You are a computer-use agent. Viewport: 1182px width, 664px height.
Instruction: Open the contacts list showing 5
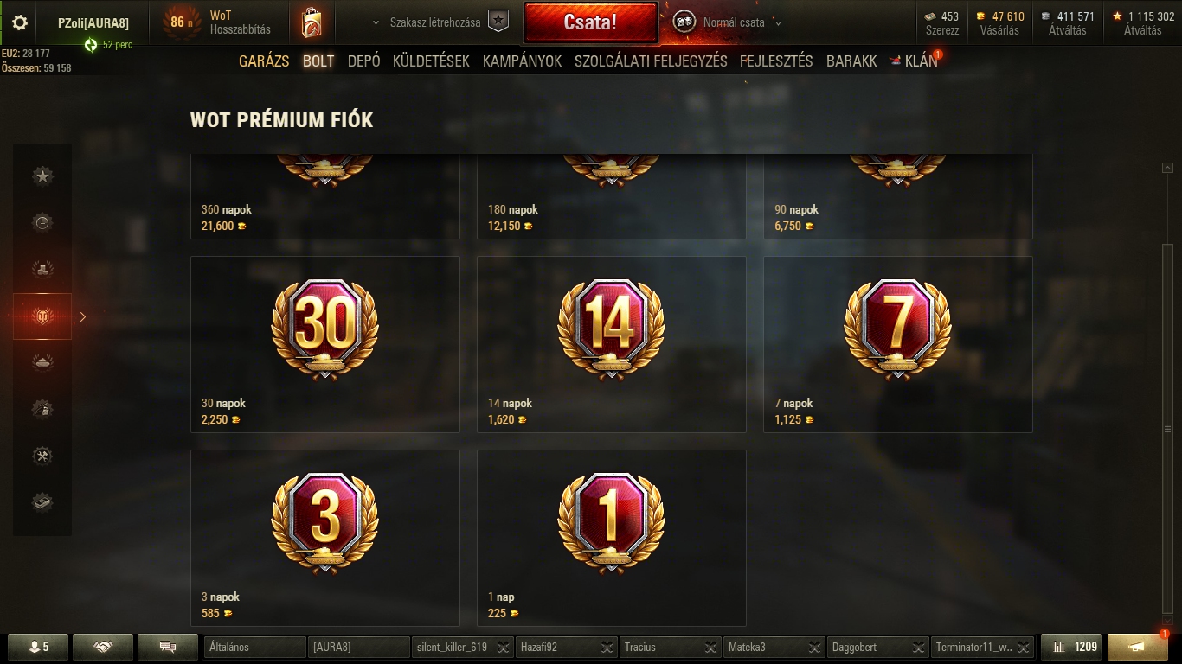tap(38, 647)
